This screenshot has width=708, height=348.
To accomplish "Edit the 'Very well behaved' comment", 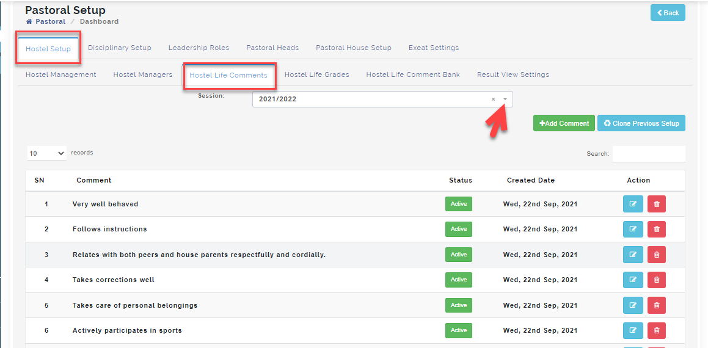I will pos(633,204).
